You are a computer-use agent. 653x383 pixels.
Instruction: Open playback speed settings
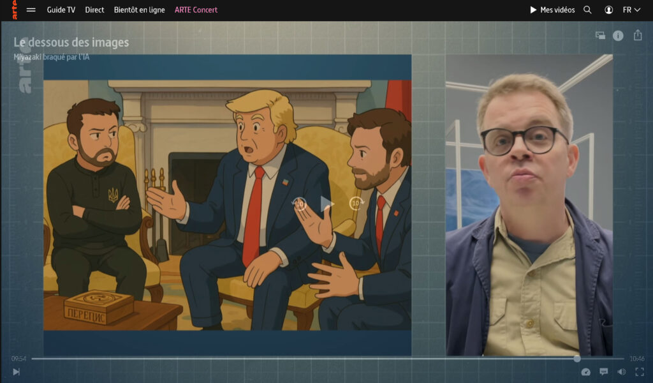pyautogui.click(x=586, y=372)
